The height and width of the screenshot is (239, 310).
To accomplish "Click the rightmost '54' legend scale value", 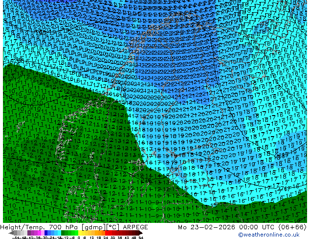I will pyautogui.click(x=141, y=238).
